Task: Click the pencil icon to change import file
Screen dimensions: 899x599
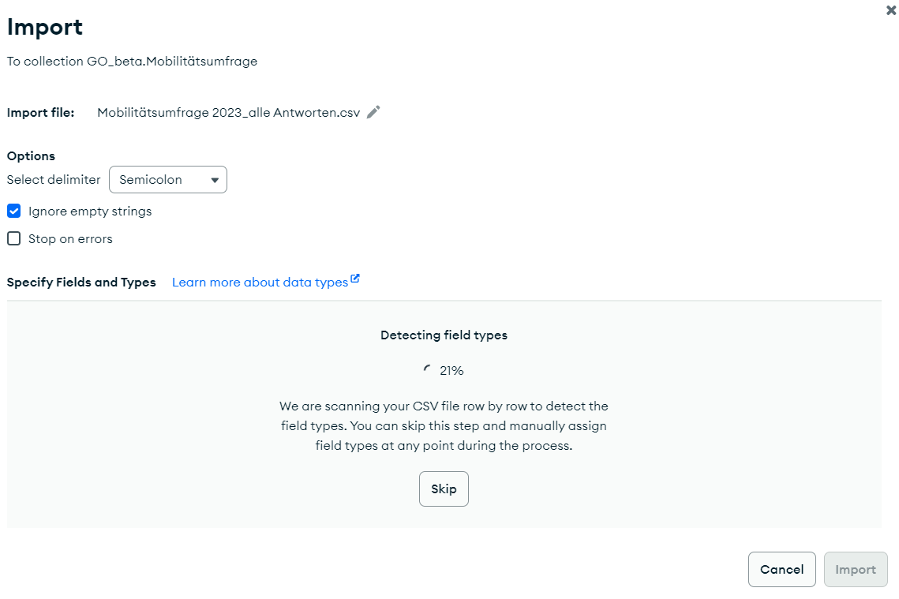Action: click(373, 112)
